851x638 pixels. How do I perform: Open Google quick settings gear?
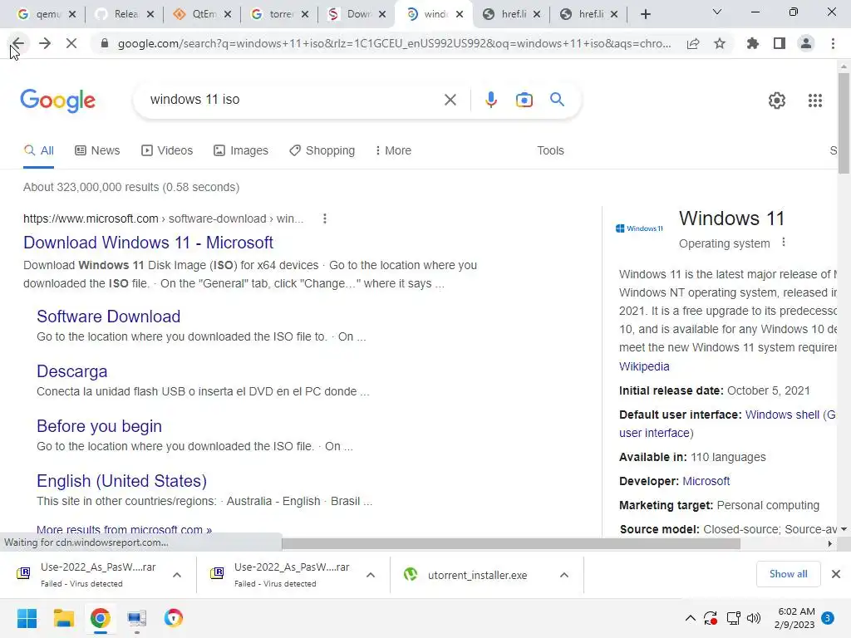pos(777,101)
